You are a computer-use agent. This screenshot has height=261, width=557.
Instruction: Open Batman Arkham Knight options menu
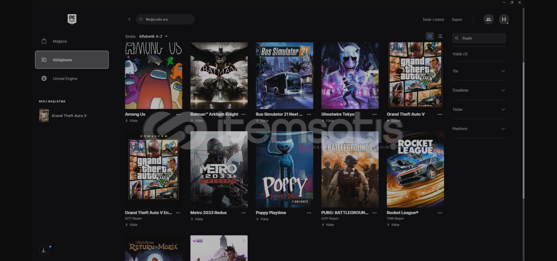tap(243, 114)
